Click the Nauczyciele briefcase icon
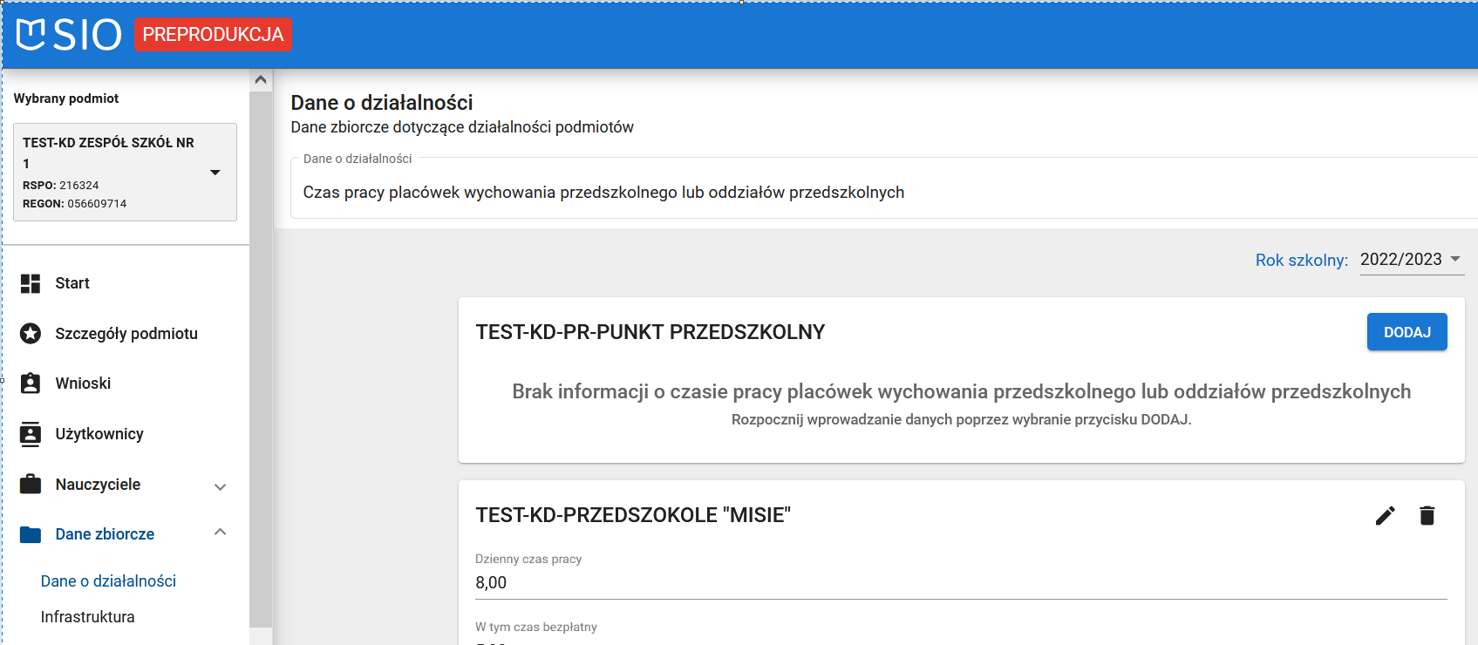The image size is (1478, 645). tap(30, 484)
